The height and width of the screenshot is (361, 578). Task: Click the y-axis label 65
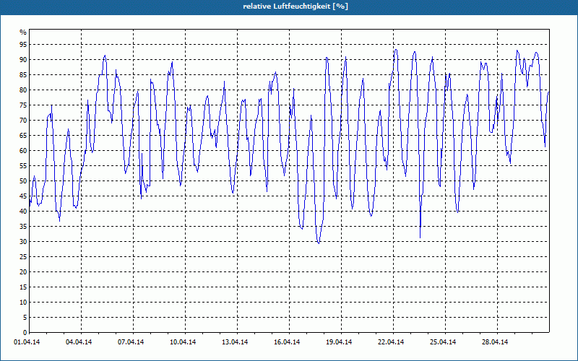click(x=23, y=136)
